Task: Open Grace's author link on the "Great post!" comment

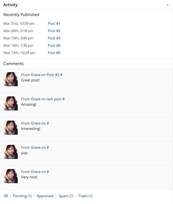Action: tap(36, 75)
